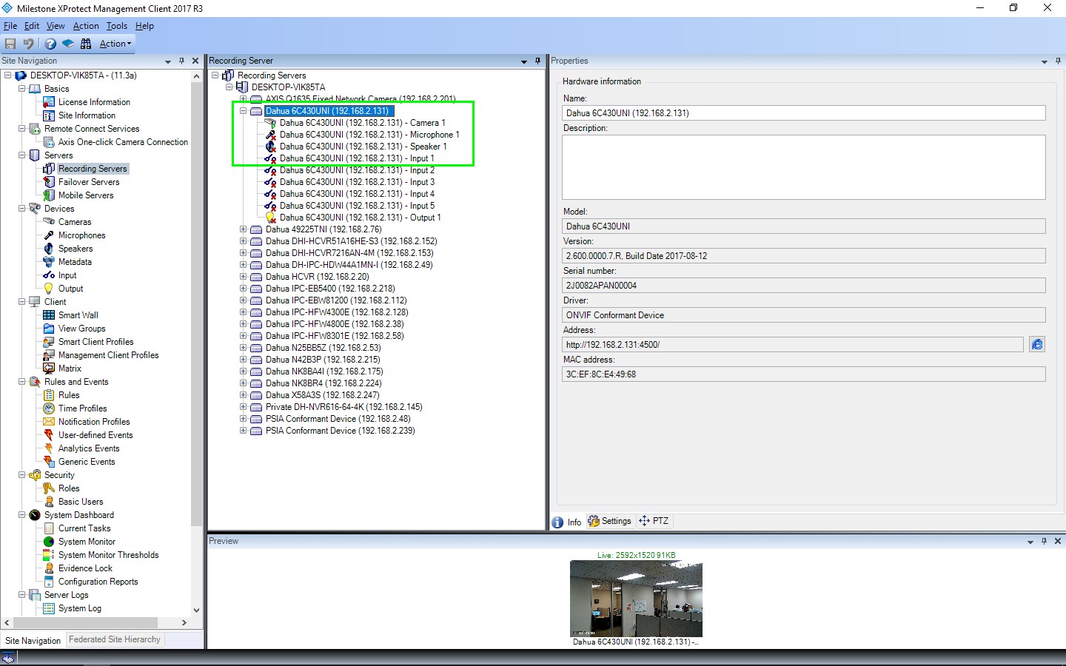Click the live camera preview thumbnail
The height and width of the screenshot is (666, 1066).
[636, 599]
